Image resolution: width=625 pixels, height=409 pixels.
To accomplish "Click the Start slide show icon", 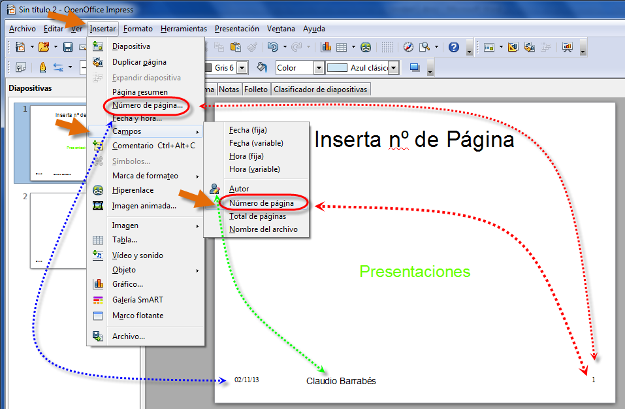I will coord(568,47).
